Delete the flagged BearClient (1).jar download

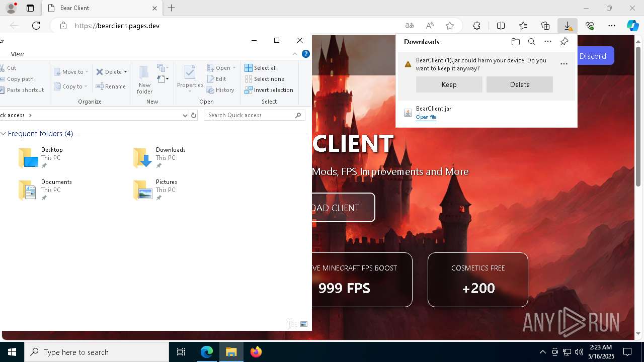click(519, 84)
